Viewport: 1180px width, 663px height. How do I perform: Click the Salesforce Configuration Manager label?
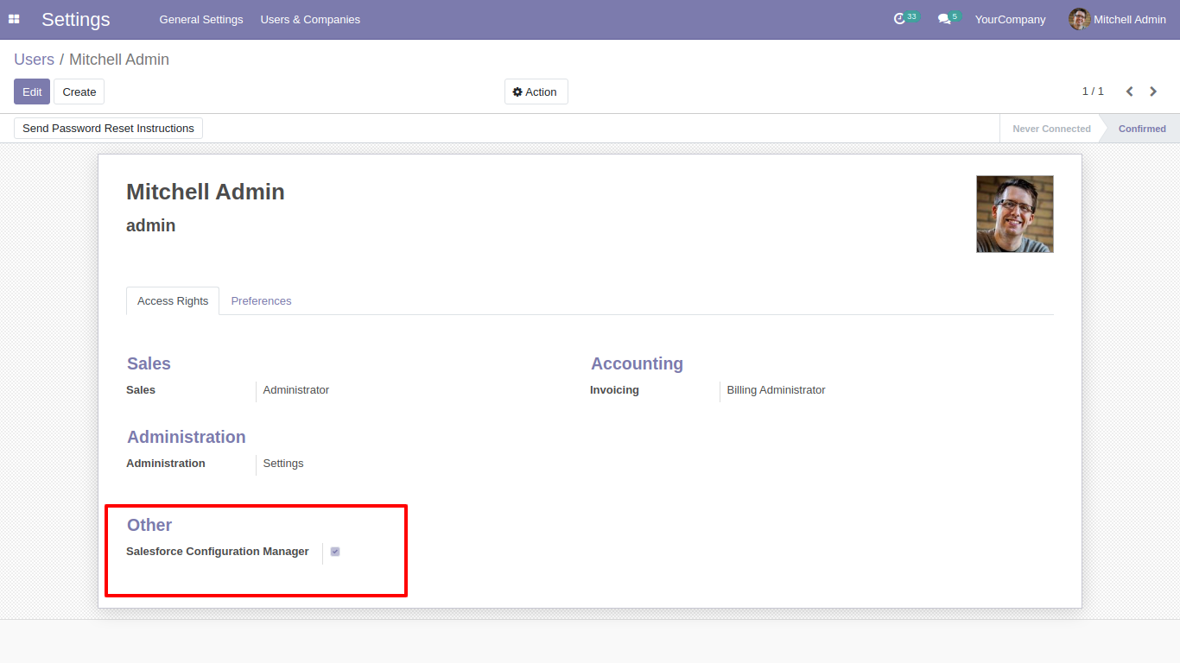coord(218,552)
